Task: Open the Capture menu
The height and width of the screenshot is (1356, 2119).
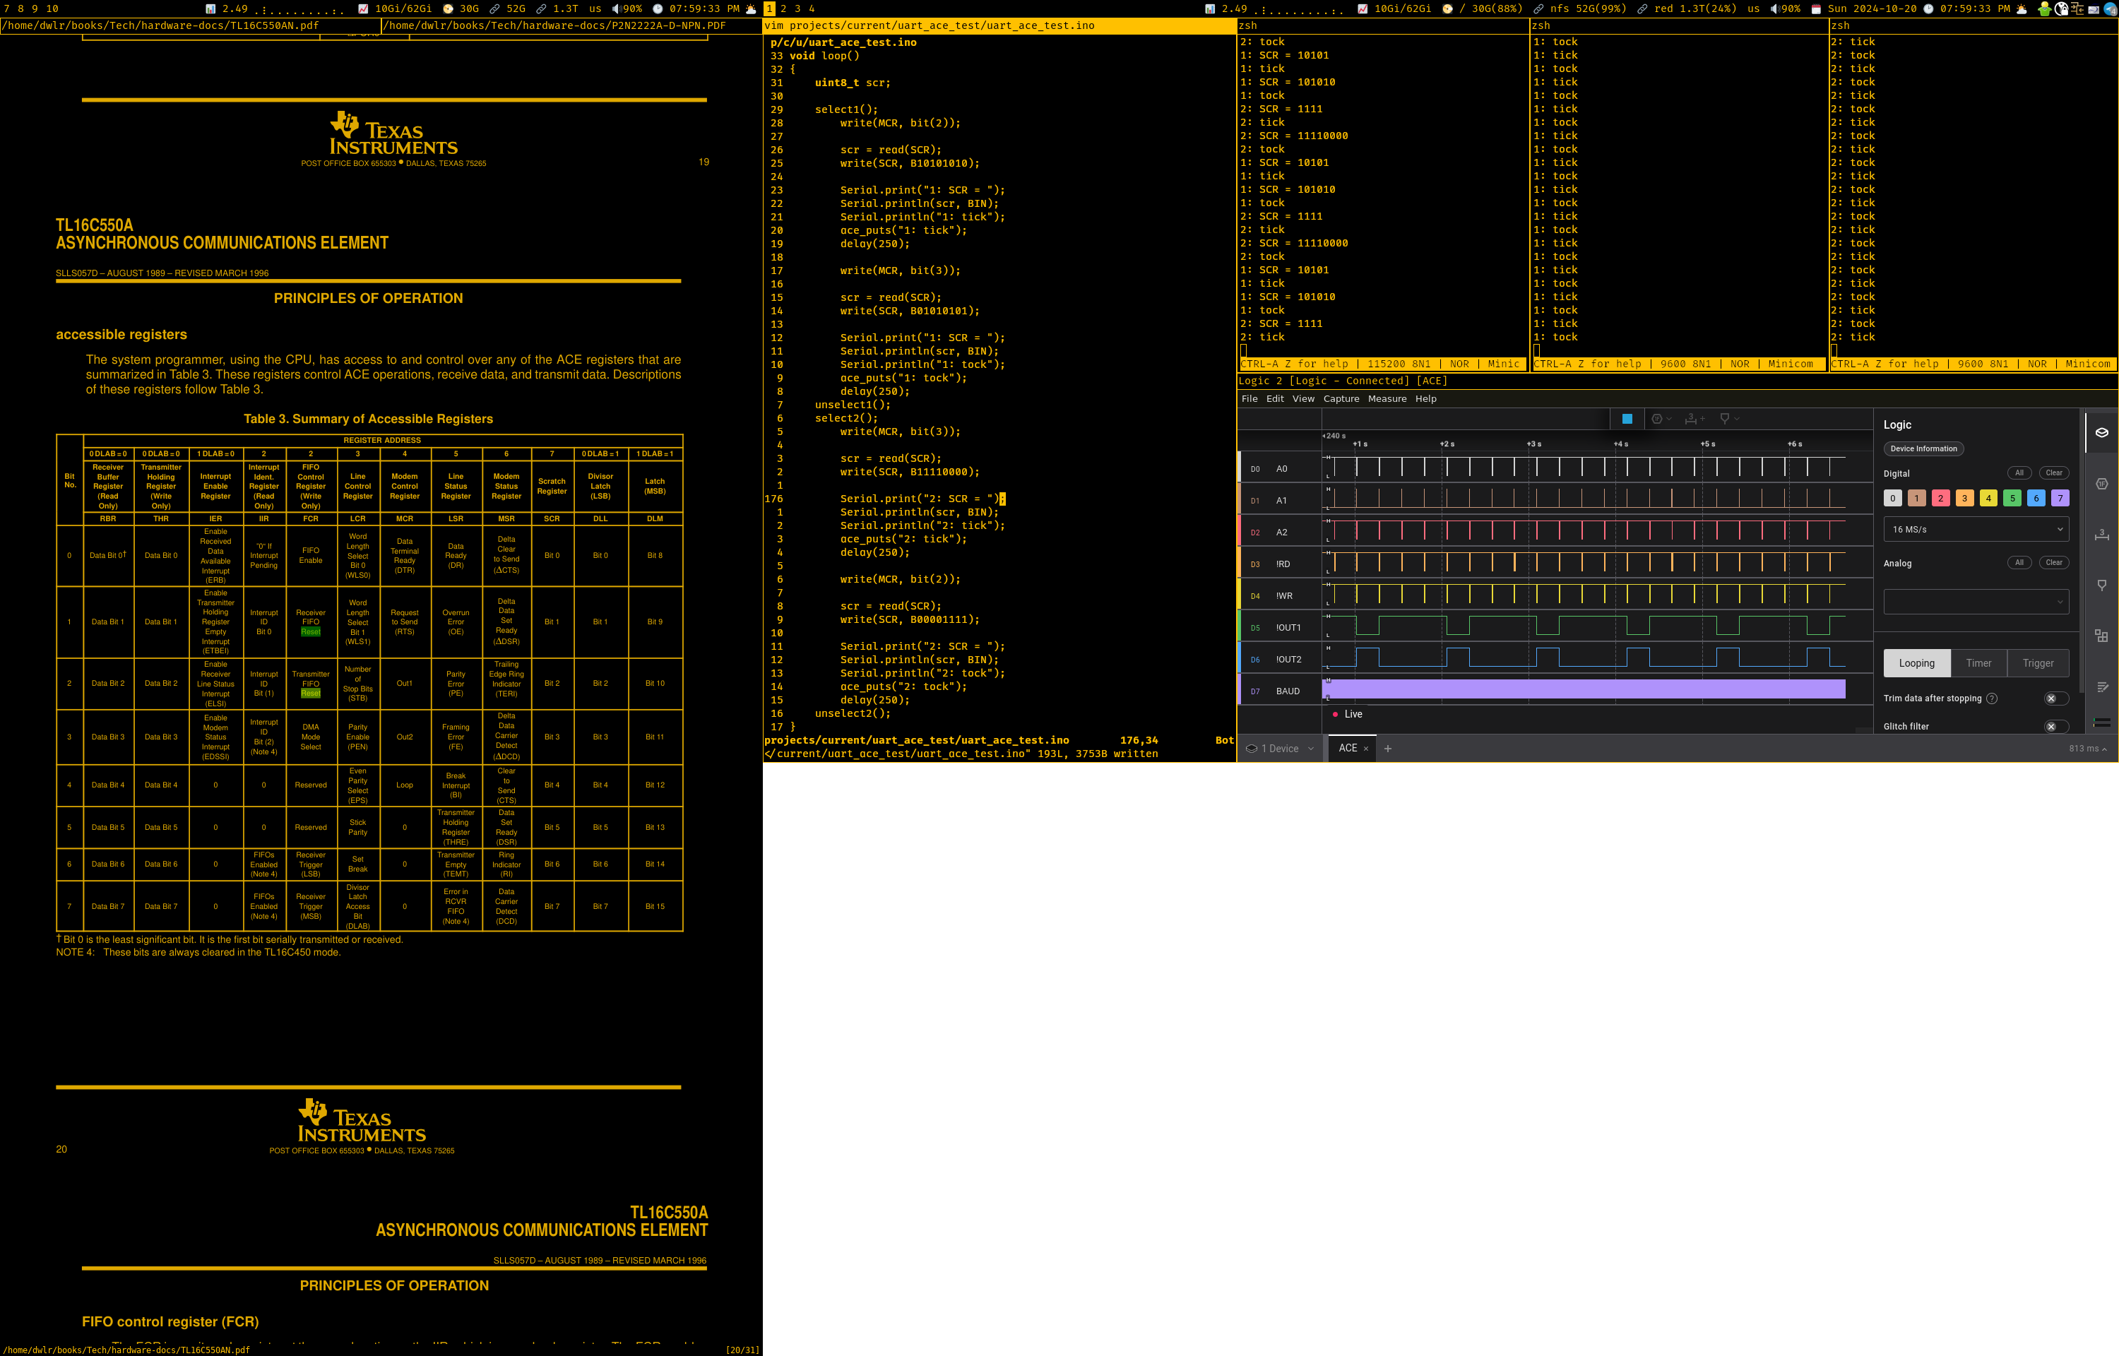Action: tap(1341, 399)
